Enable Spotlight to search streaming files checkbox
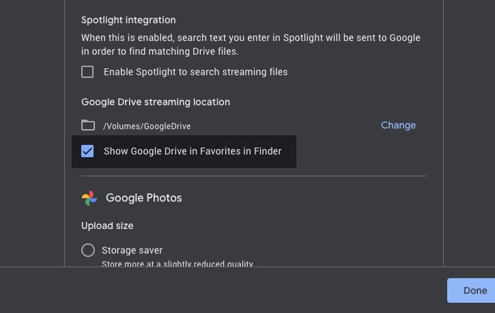Viewport: 495px width, 313px height. click(87, 72)
